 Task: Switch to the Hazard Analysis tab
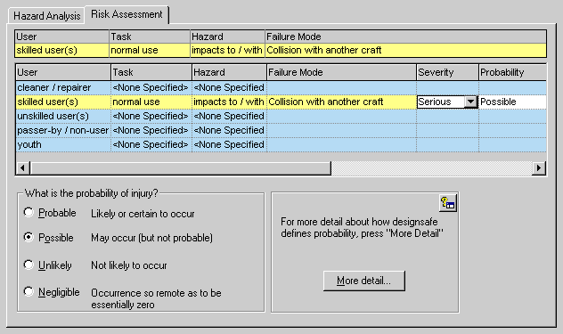coord(46,16)
